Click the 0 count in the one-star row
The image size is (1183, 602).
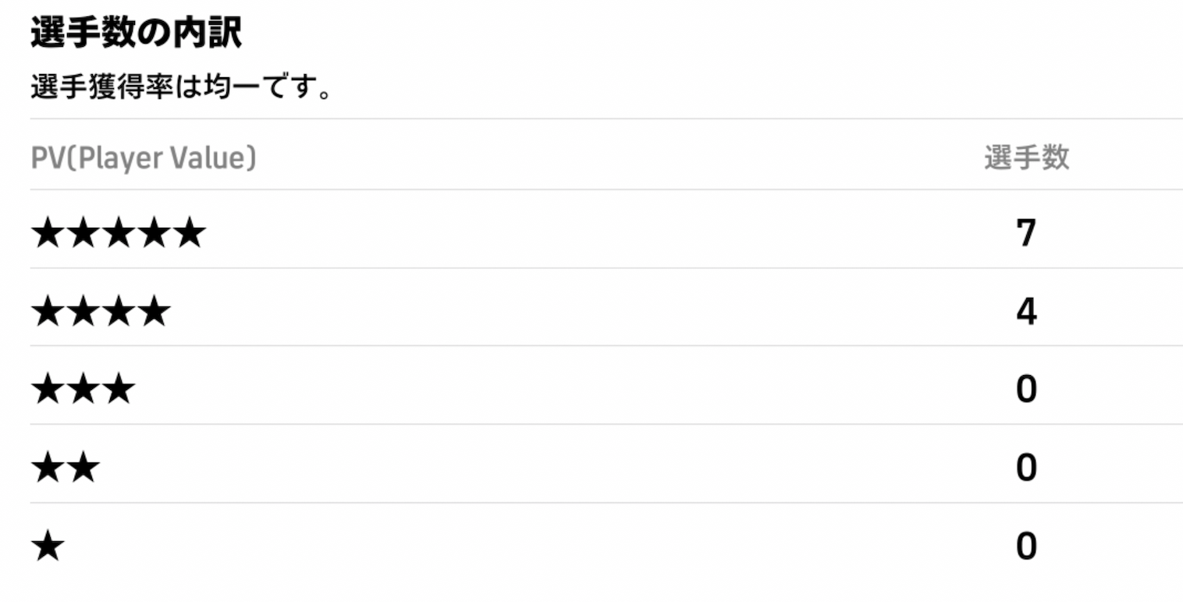coord(1025,547)
